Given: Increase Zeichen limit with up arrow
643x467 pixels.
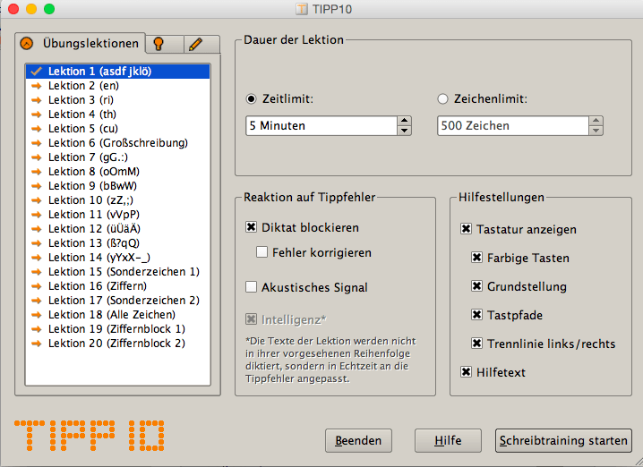Looking at the screenshot, I should 596,121.
